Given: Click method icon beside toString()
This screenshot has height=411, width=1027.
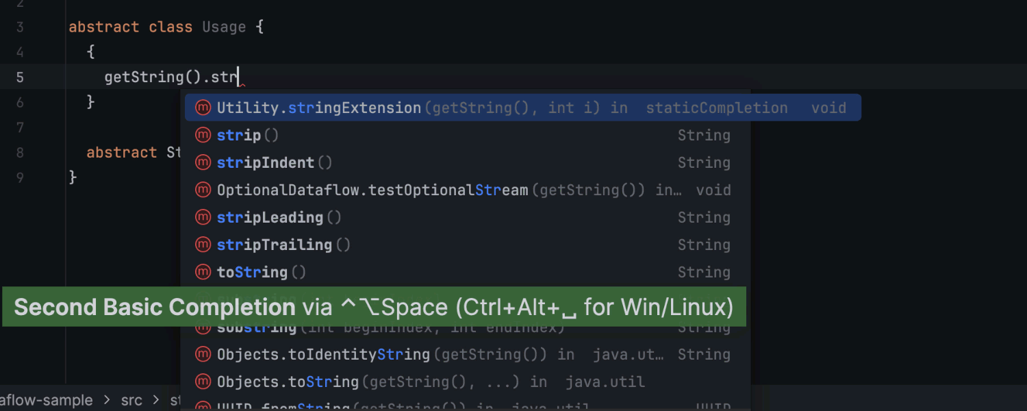Looking at the screenshot, I should coord(203,272).
